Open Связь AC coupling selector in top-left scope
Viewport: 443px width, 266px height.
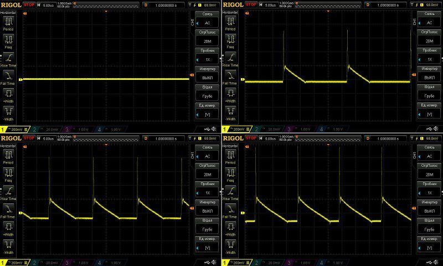tap(208, 20)
